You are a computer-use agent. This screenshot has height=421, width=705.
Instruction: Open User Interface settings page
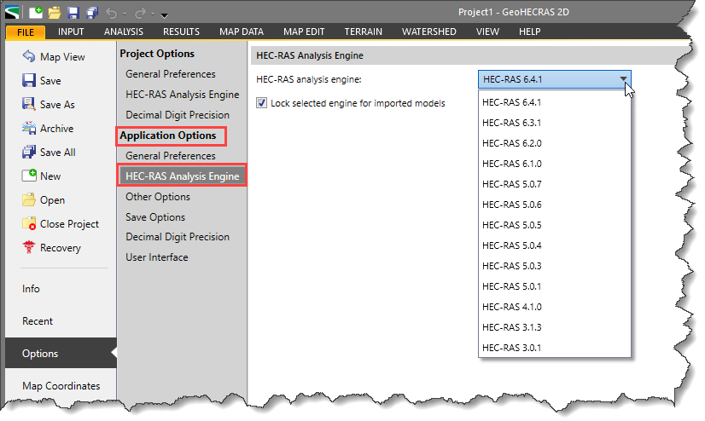(157, 257)
